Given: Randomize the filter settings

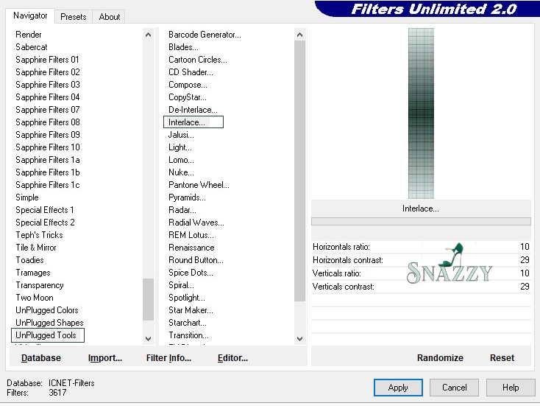Looking at the screenshot, I should coord(440,358).
